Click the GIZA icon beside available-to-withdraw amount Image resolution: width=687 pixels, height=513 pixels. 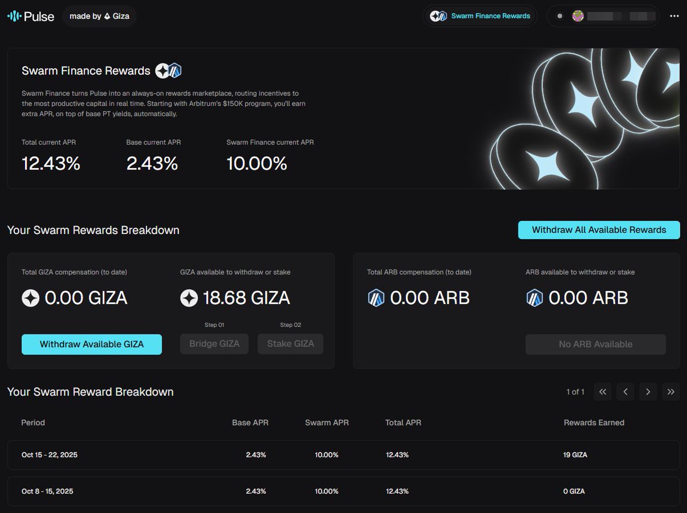(189, 297)
